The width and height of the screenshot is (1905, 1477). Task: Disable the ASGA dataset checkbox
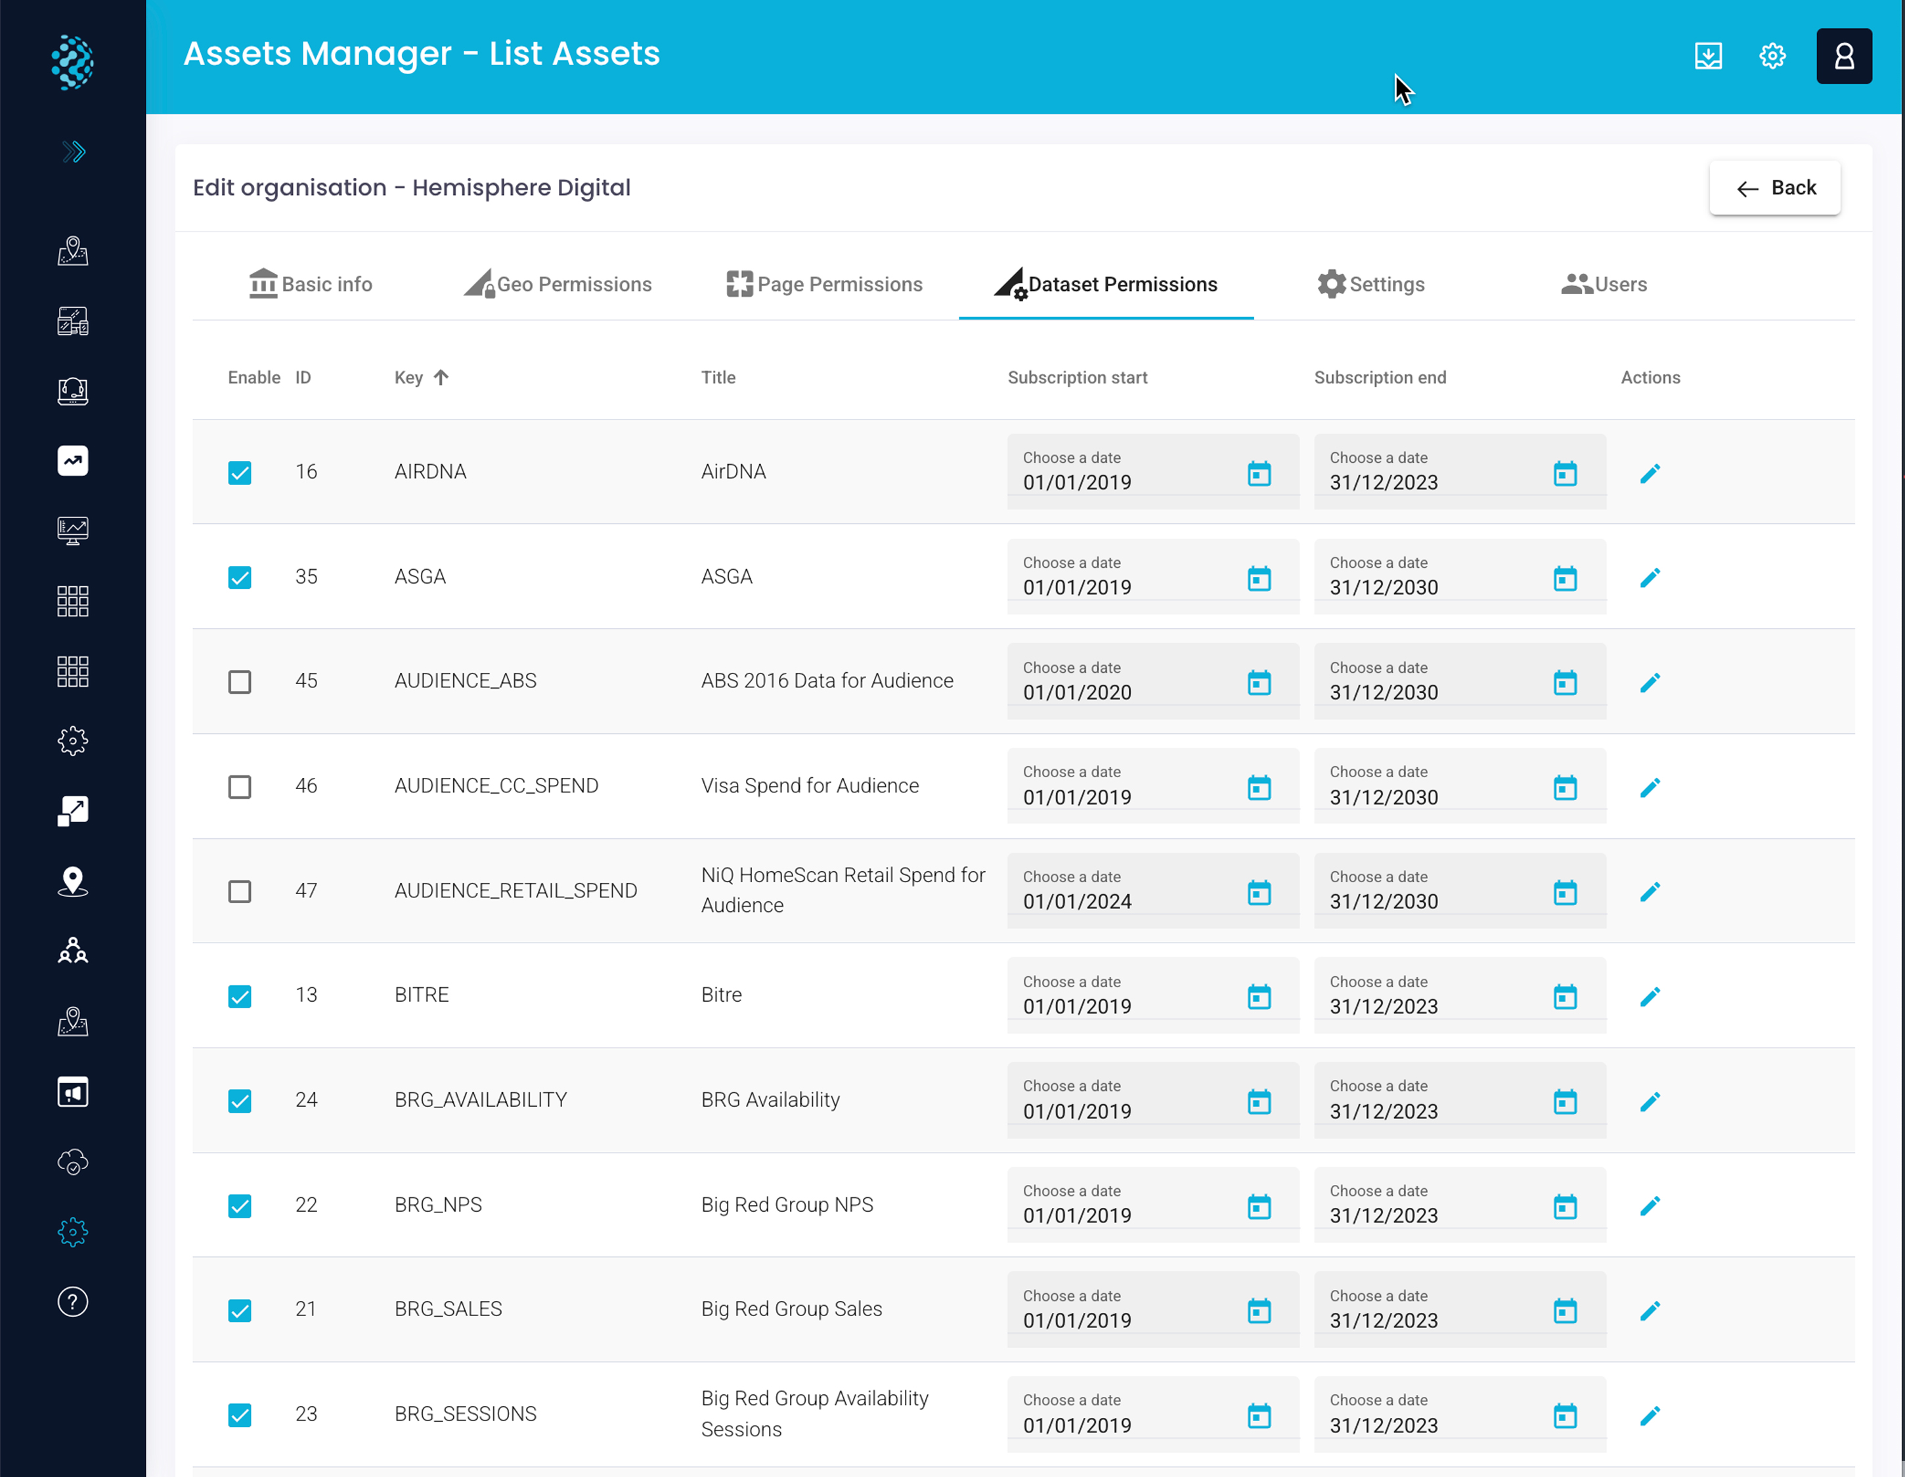(x=239, y=577)
